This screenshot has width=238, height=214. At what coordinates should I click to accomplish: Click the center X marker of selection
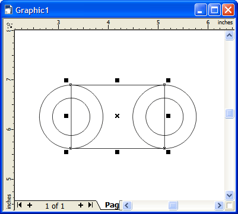coord(117,116)
